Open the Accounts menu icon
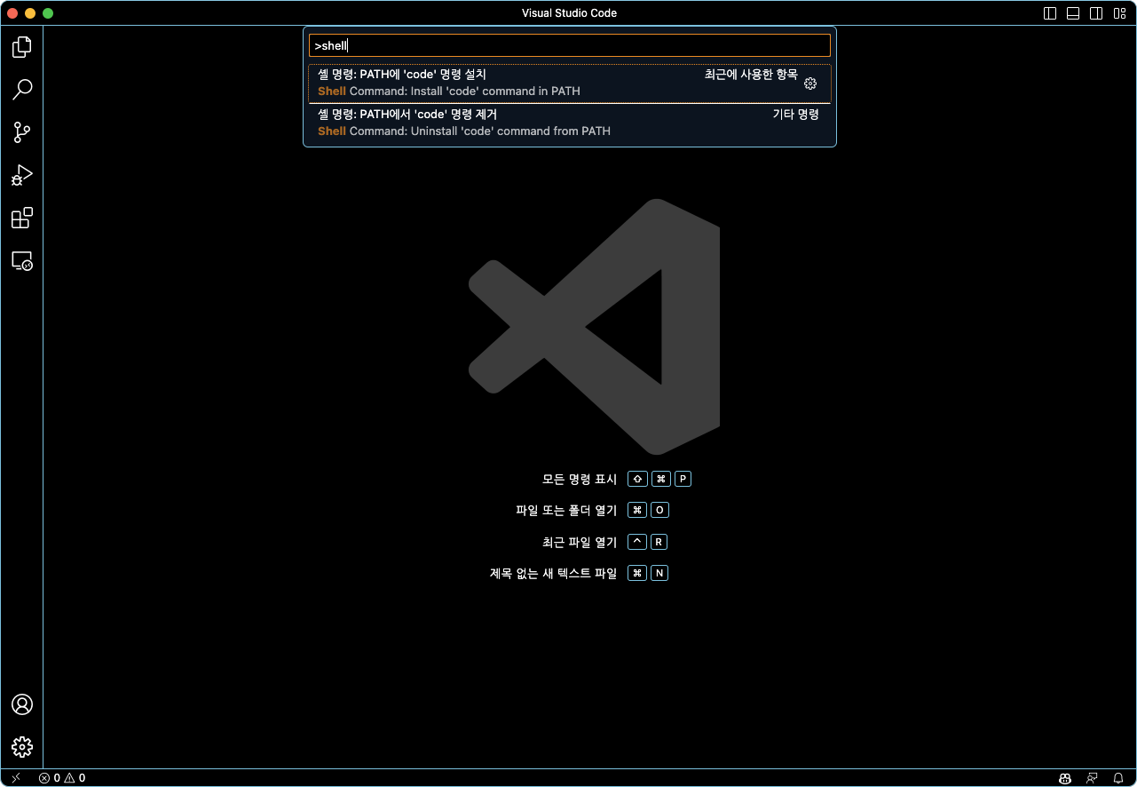This screenshot has height=787, width=1137. (x=22, y=704)
